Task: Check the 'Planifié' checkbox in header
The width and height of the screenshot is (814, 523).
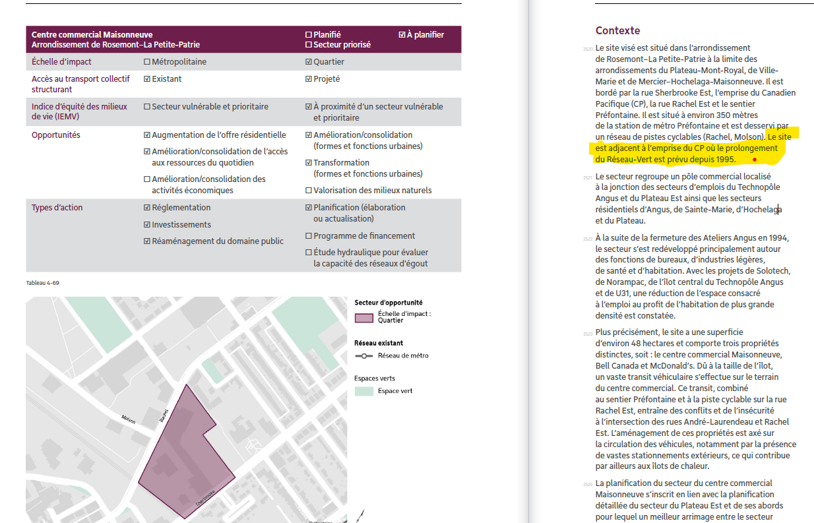Action: click(309, 35)
